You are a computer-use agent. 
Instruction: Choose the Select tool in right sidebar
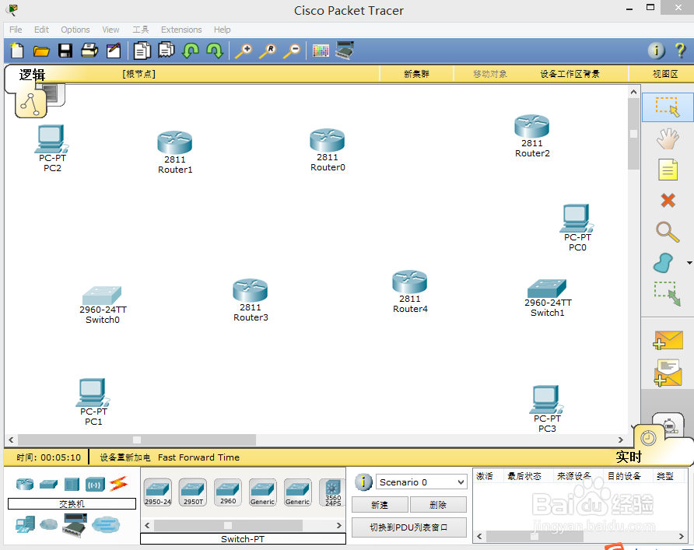tap(667, 107)
